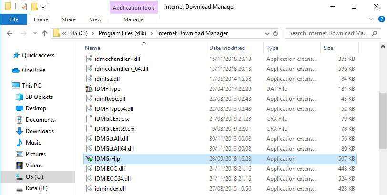Image resolution: width=387 pixels, height=195 pixels.
Task: Select the idmcchandler7.dll file icon
Action: [89, 59]
